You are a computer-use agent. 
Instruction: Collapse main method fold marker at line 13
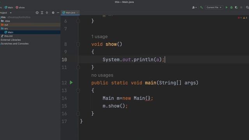78,91
